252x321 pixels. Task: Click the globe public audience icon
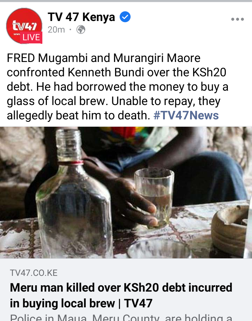[81, 30]
